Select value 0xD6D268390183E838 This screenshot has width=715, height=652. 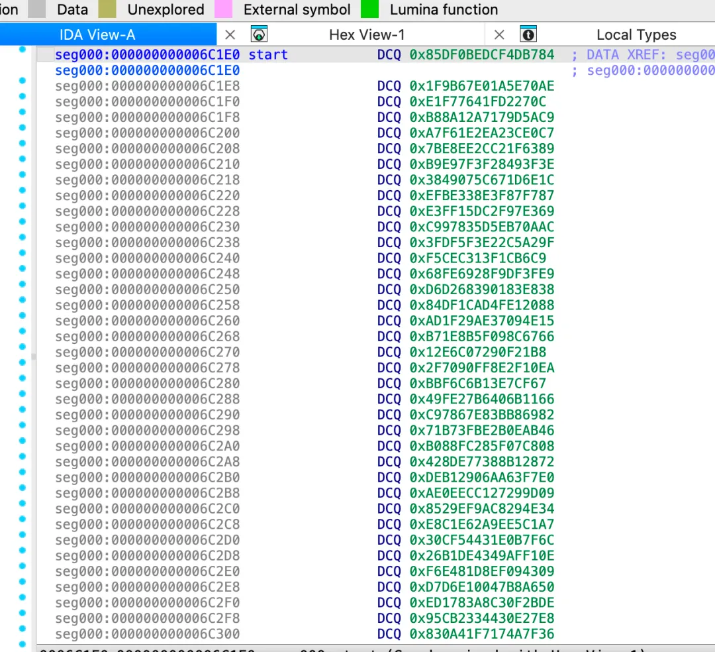(x=481, y=290)
